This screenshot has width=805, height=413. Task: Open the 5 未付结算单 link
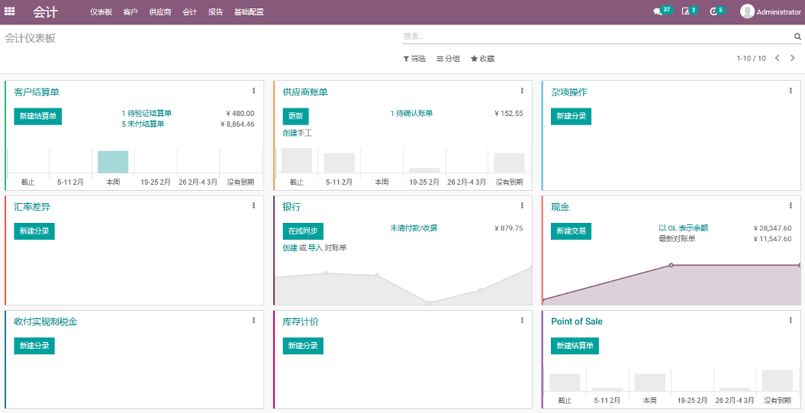coord(143,124)
